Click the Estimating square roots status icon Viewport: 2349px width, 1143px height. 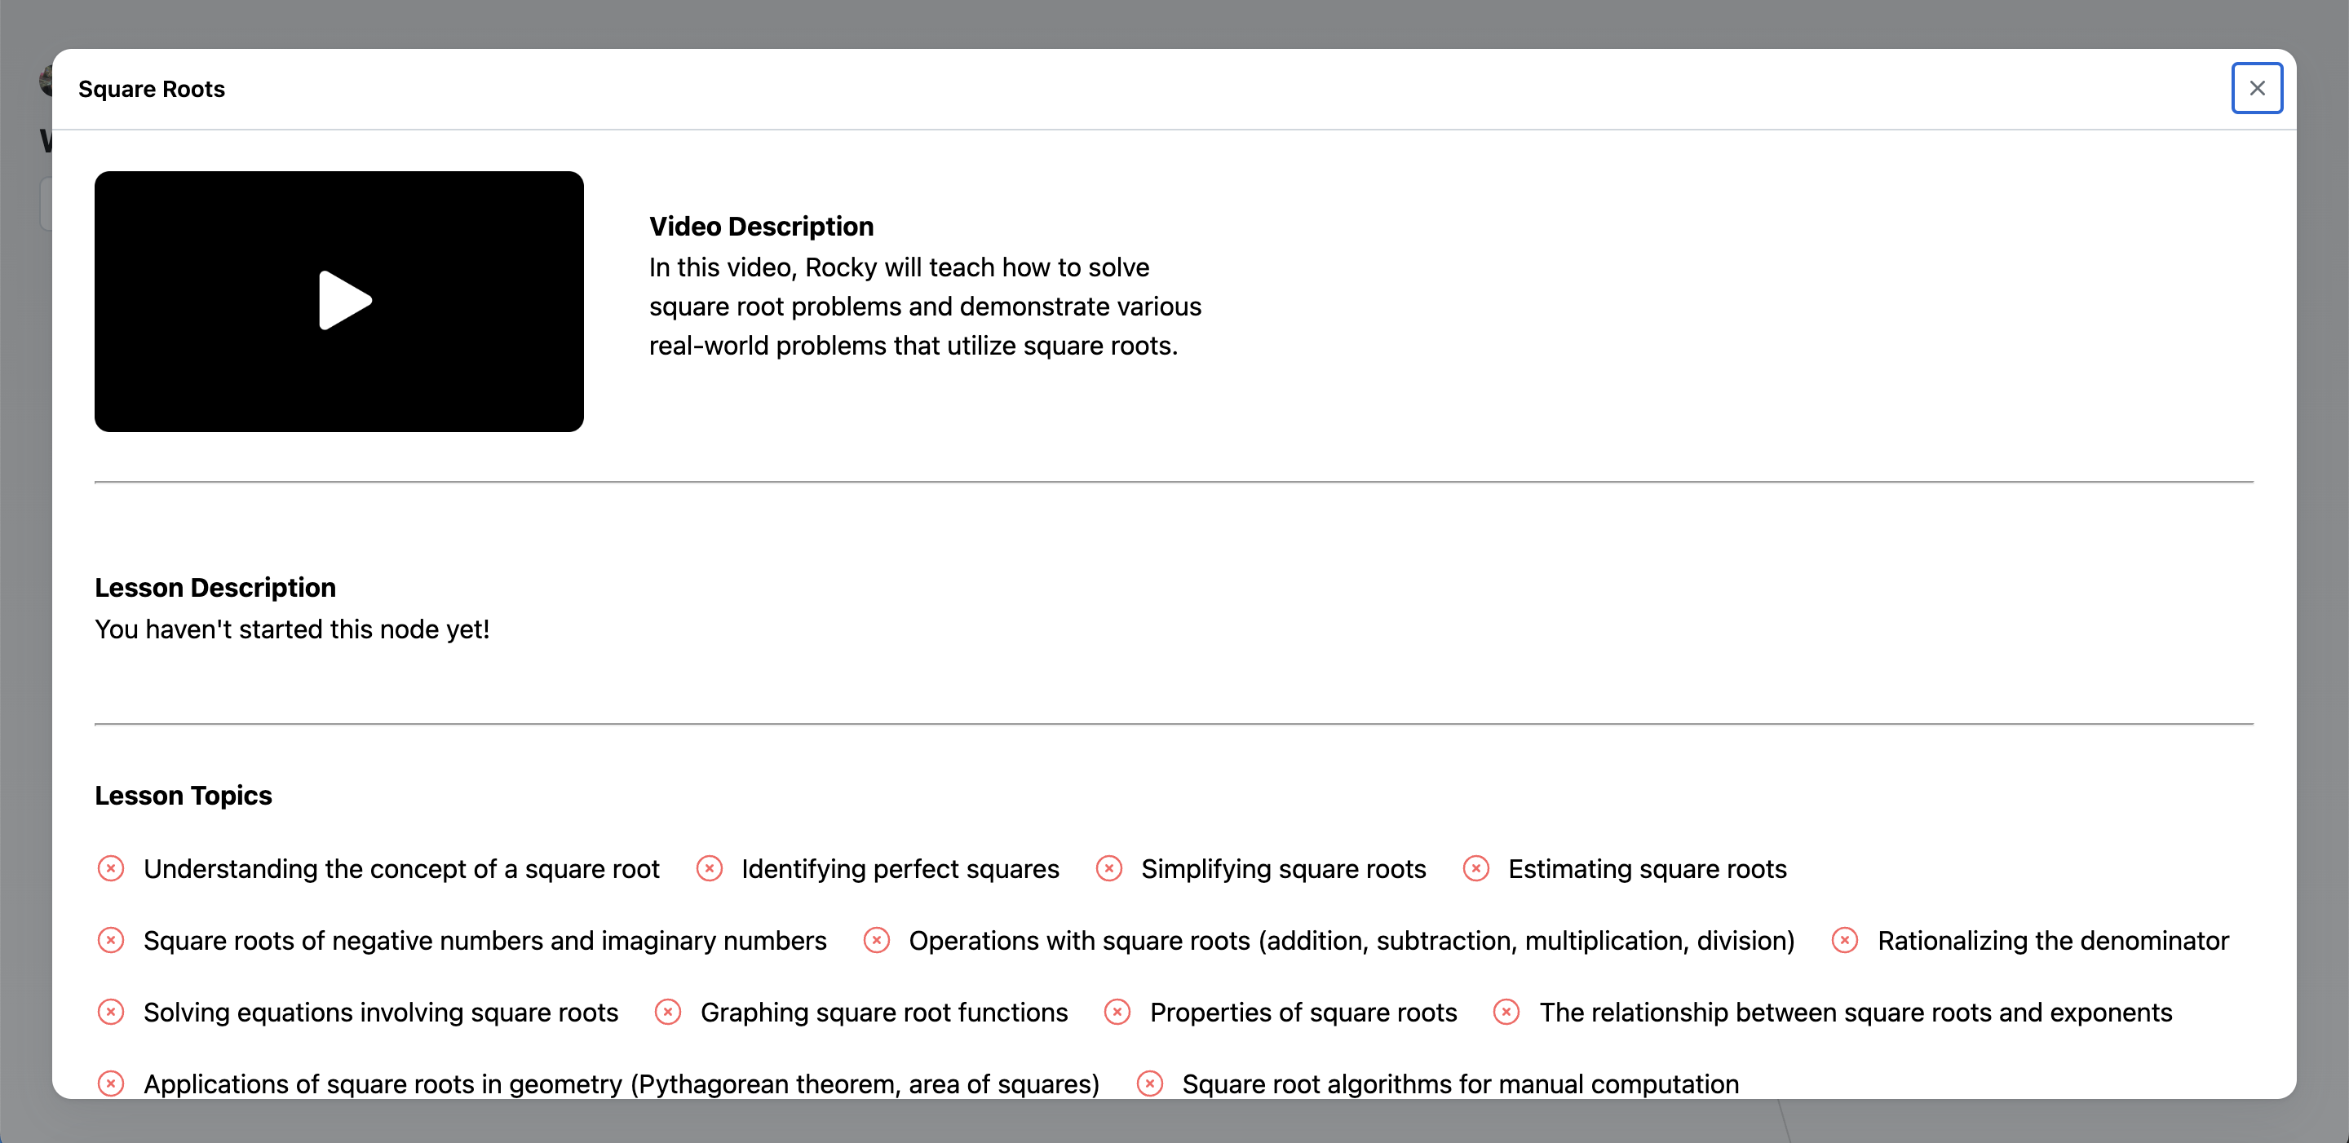coord(1475,868)
